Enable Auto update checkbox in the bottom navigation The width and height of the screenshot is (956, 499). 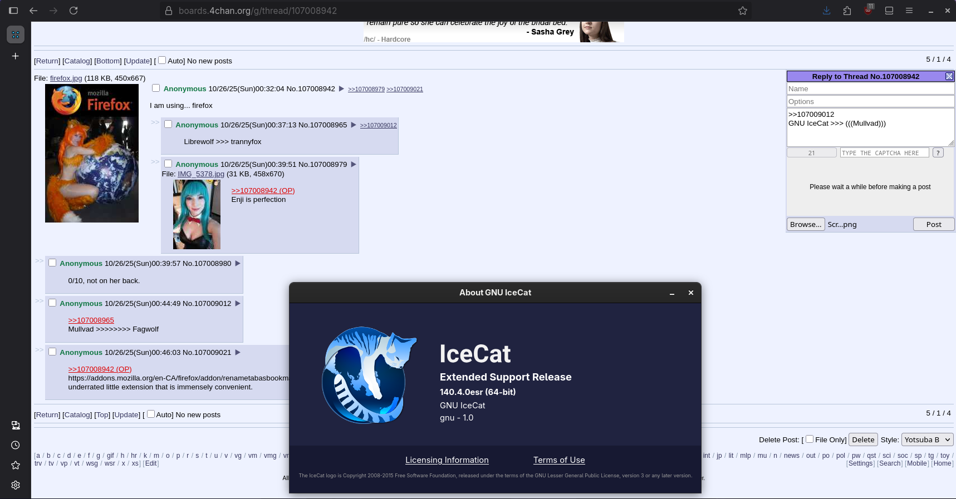pos(150,414)
